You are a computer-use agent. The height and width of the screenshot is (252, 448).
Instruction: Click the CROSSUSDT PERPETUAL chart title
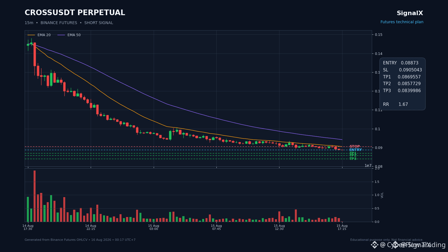(x=75, y=13)
